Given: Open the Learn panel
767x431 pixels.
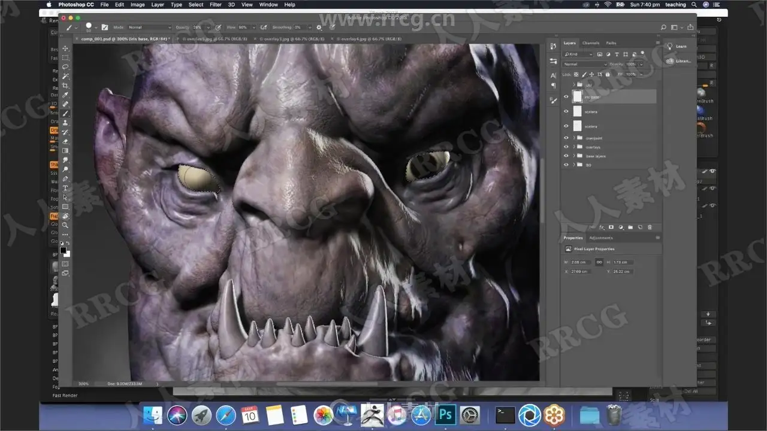Looking at the screenshot, I should click(x=677, y=46).
